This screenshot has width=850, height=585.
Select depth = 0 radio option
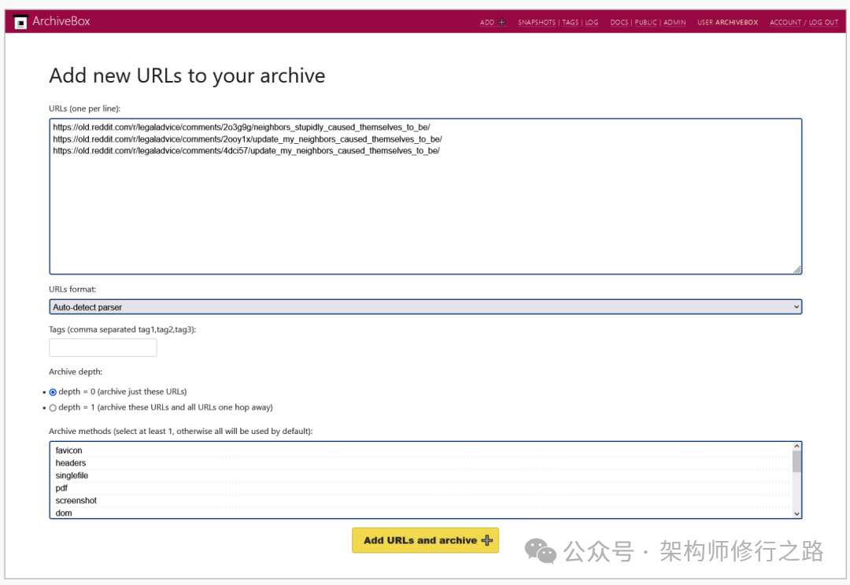point(53,392)
